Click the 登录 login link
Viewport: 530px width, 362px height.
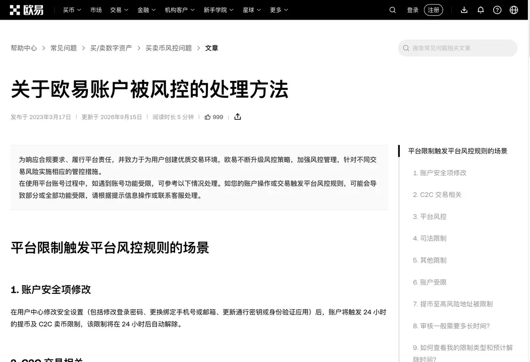(413, 10)
